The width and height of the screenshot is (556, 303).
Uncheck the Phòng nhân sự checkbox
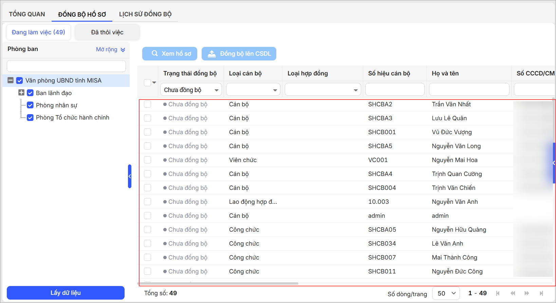pyautogui.click(x=30, y=105)
